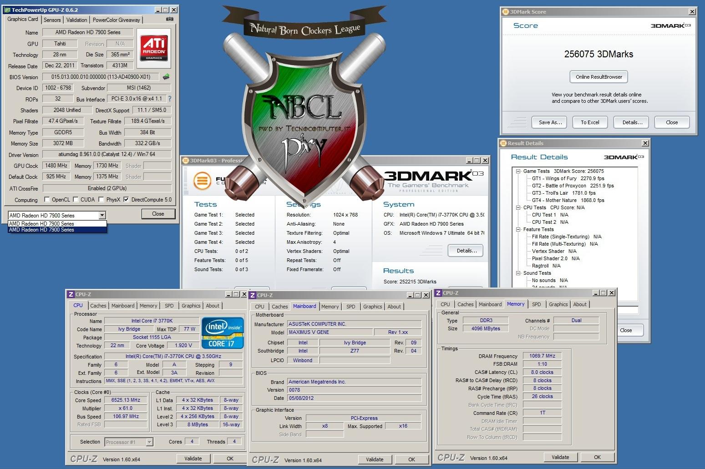This screenshot has width=705, height=469.
Task: Select the Pixel Shader 2.0 result row
Action: [x=556, y=258]
